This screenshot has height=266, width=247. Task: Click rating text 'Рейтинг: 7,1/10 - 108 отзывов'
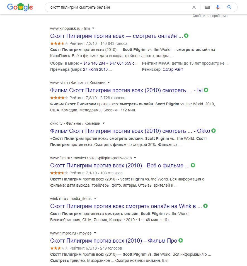[x=96, y=173]
